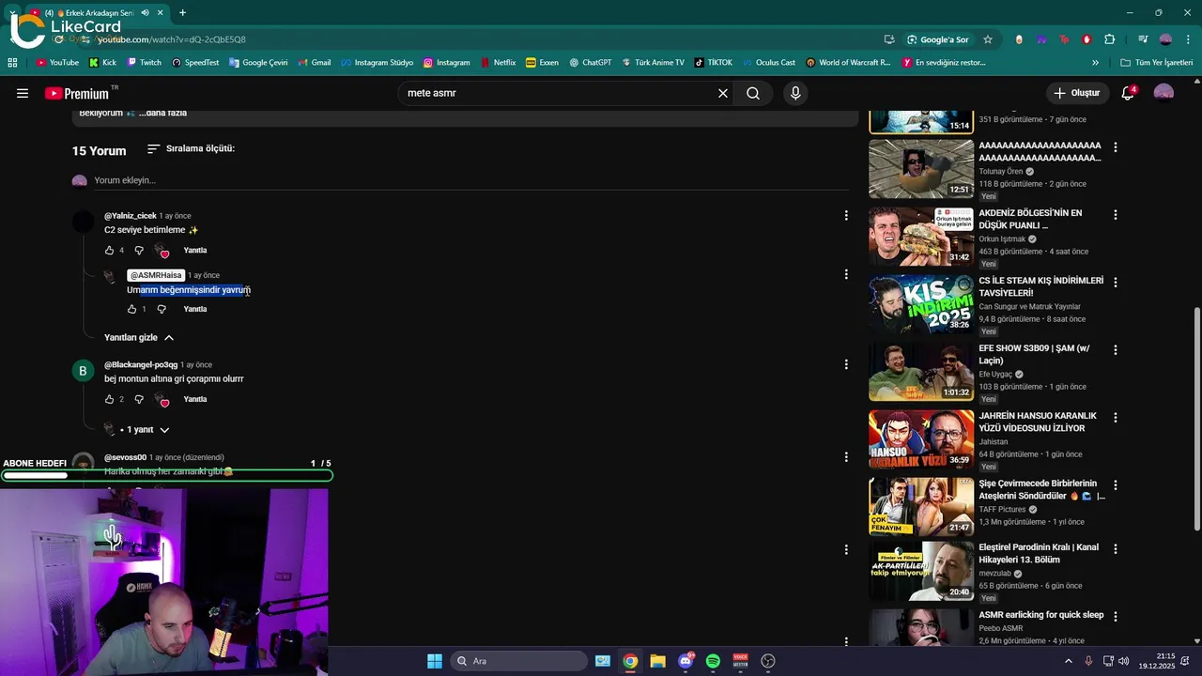Viewport: 1202px width, 676px height.
Task: Open options menu for @sevoss00 comment
Action: pyautogui.click(x=846, y=457)
